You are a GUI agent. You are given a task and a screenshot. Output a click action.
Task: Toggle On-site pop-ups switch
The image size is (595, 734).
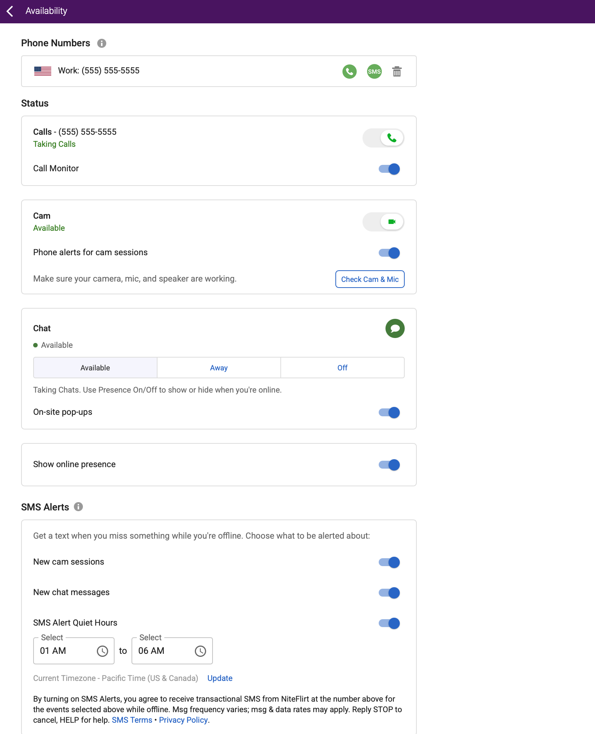click(x=389, y=413)
